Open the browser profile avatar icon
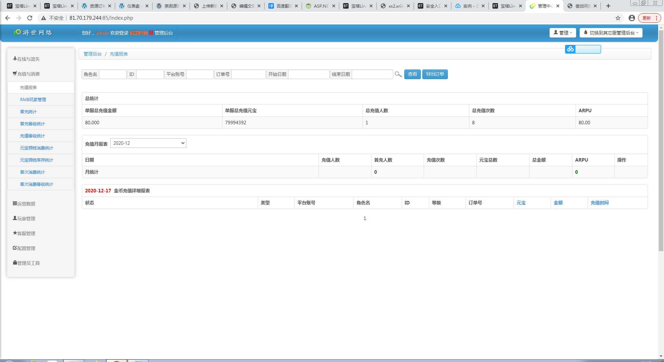This screenshot has width=664, height=362. pos(631,18)
